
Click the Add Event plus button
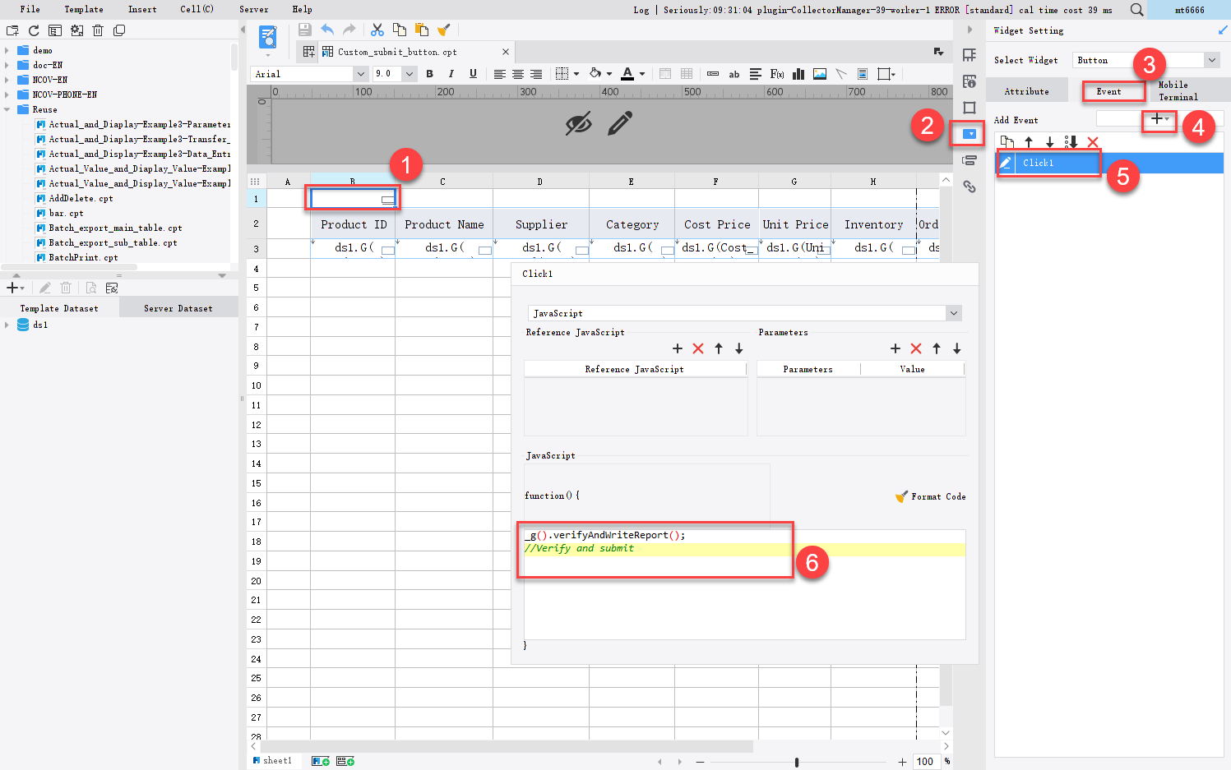pos(1159,119)
